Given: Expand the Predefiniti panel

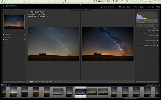Looking at the screenshot, I should point(4,35).
